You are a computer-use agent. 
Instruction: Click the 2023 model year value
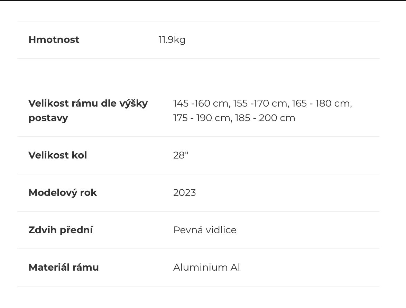tap(184, 193)
